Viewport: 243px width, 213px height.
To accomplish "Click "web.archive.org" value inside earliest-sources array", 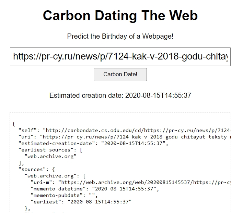I will pyautogui.click(x=50, y=156).
